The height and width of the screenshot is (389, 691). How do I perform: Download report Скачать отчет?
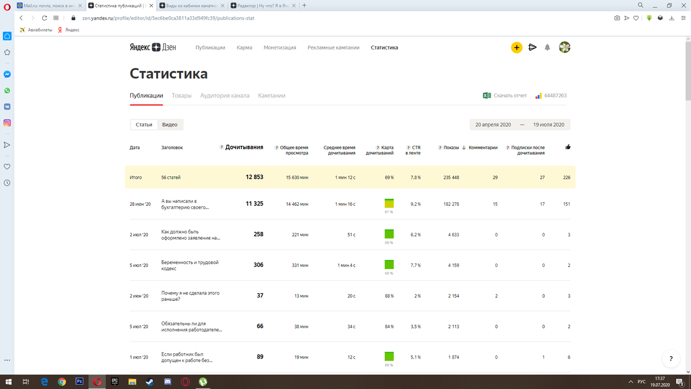point(505,96)
